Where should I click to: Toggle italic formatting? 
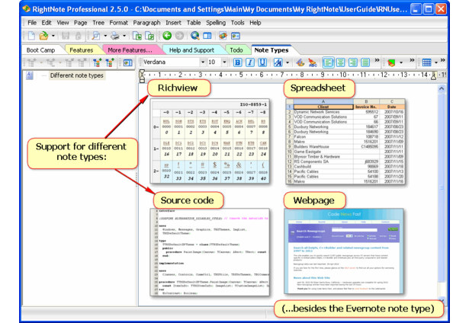[250, 62]
